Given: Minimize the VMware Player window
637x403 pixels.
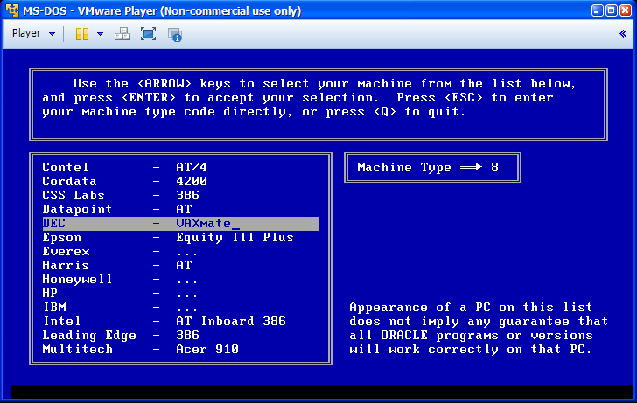Looking at the screenshot, I should 597,10.
